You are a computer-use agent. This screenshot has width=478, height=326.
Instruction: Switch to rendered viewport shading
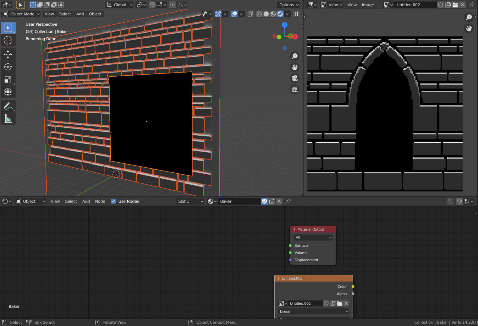pyautogui.click(x=280, y=14)
